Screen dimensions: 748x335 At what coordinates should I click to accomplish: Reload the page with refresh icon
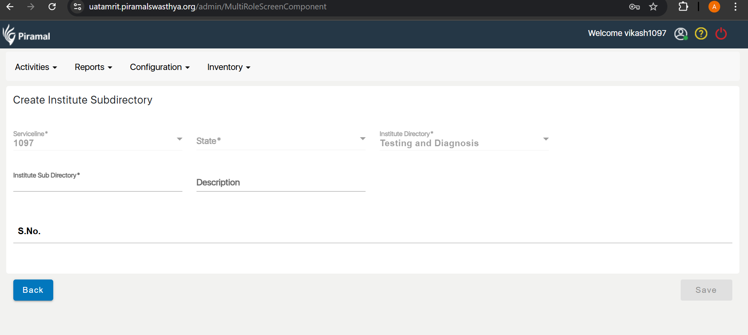pos(52,7)
